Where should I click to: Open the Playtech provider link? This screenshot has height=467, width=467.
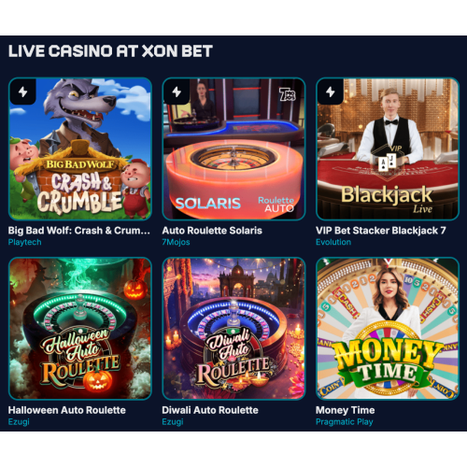click(x=24, y=242)
